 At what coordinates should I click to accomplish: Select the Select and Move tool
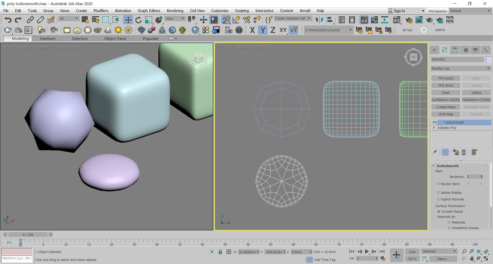click(128, 20)
